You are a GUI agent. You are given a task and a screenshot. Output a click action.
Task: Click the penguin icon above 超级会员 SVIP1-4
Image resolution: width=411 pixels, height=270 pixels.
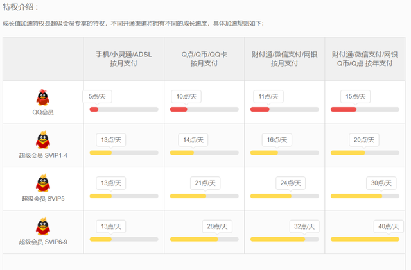(x=43, y=140)
